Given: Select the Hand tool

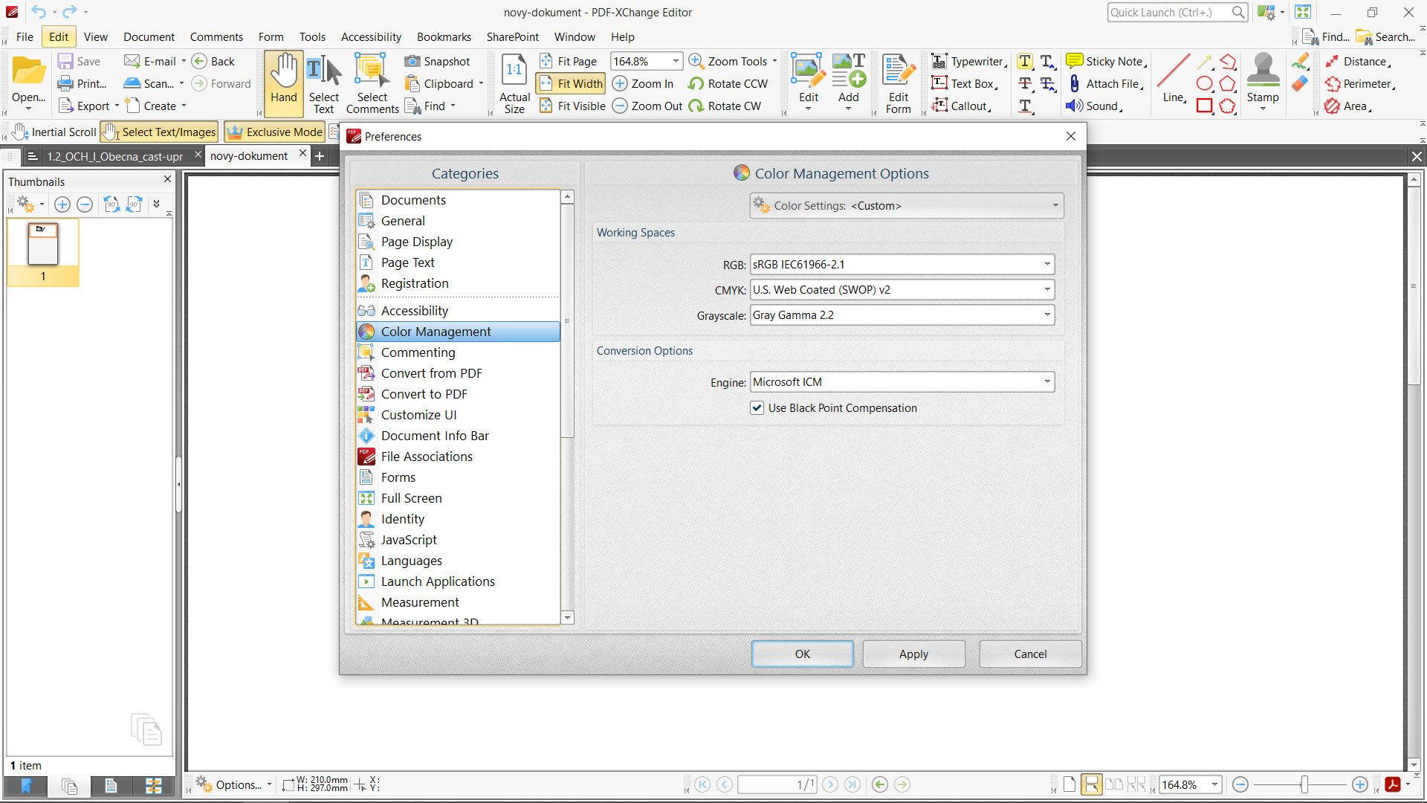Looking at the screenshot, I should (x=284, y=83).
